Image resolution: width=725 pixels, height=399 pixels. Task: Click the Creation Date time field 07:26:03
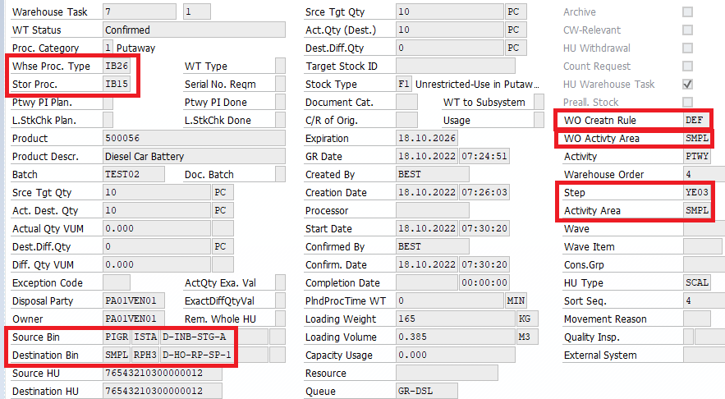coord(484,192)
